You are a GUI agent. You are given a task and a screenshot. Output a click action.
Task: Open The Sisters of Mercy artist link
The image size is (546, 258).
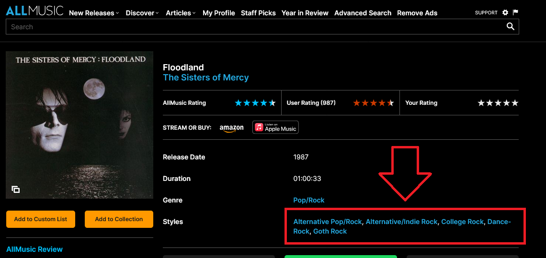205,78
